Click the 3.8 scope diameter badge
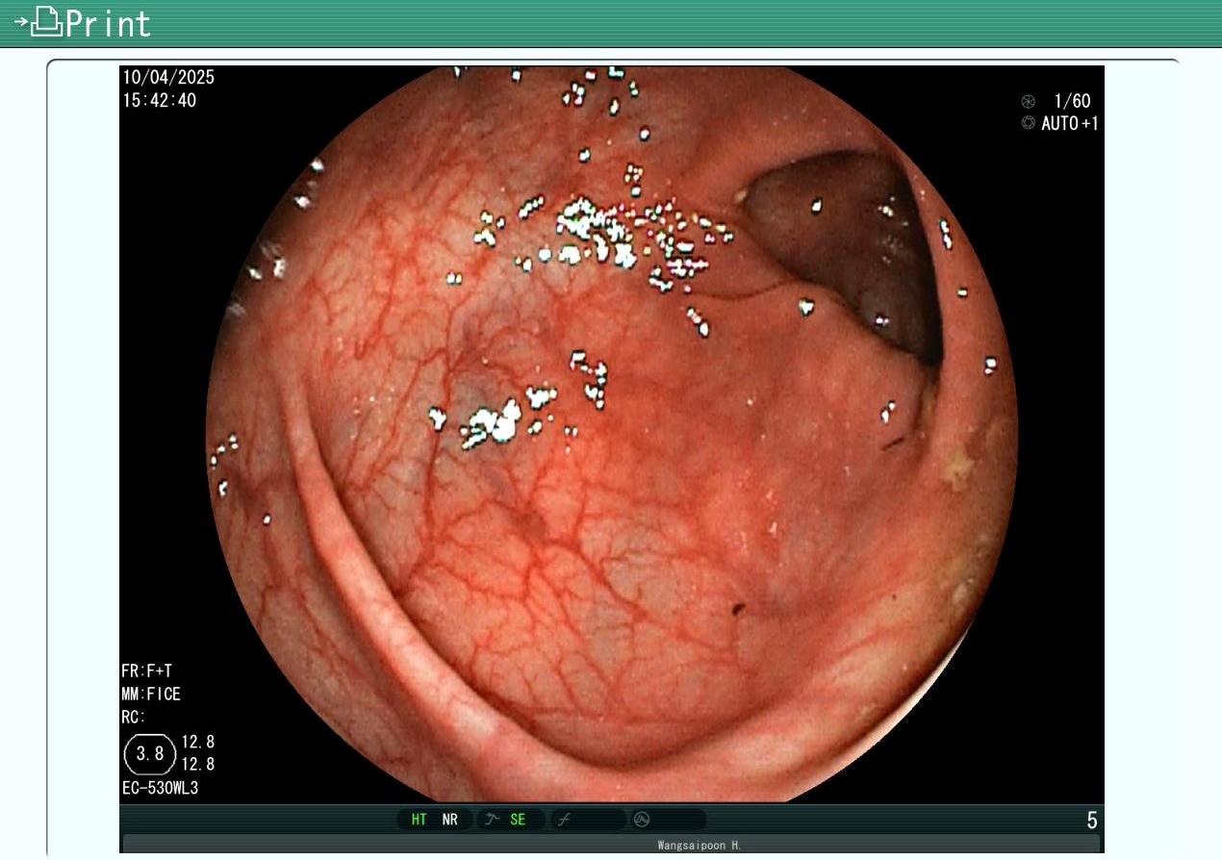 (150, 753)
